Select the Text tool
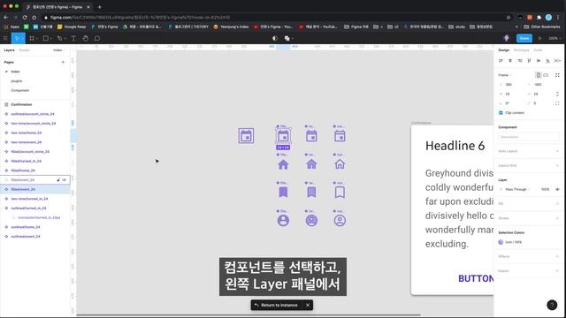This screenshot has width=566, height=318. click(73, 38)
